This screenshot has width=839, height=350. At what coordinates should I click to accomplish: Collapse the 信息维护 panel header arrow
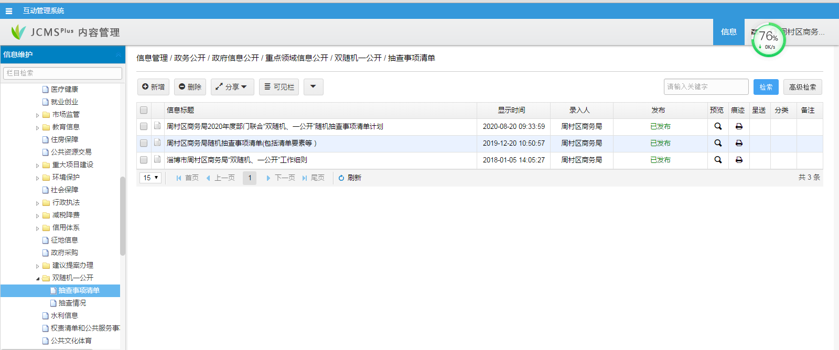119,54
